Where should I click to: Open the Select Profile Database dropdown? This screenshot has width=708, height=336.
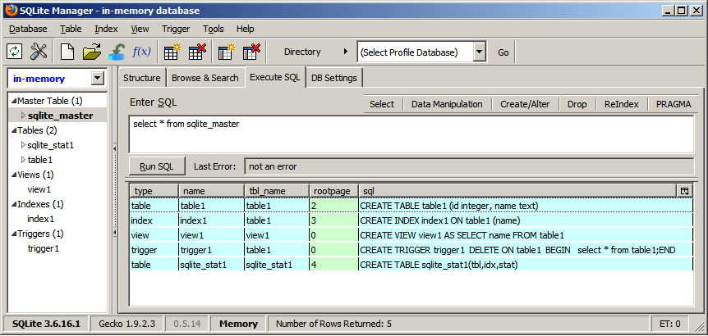click(480, 52)
